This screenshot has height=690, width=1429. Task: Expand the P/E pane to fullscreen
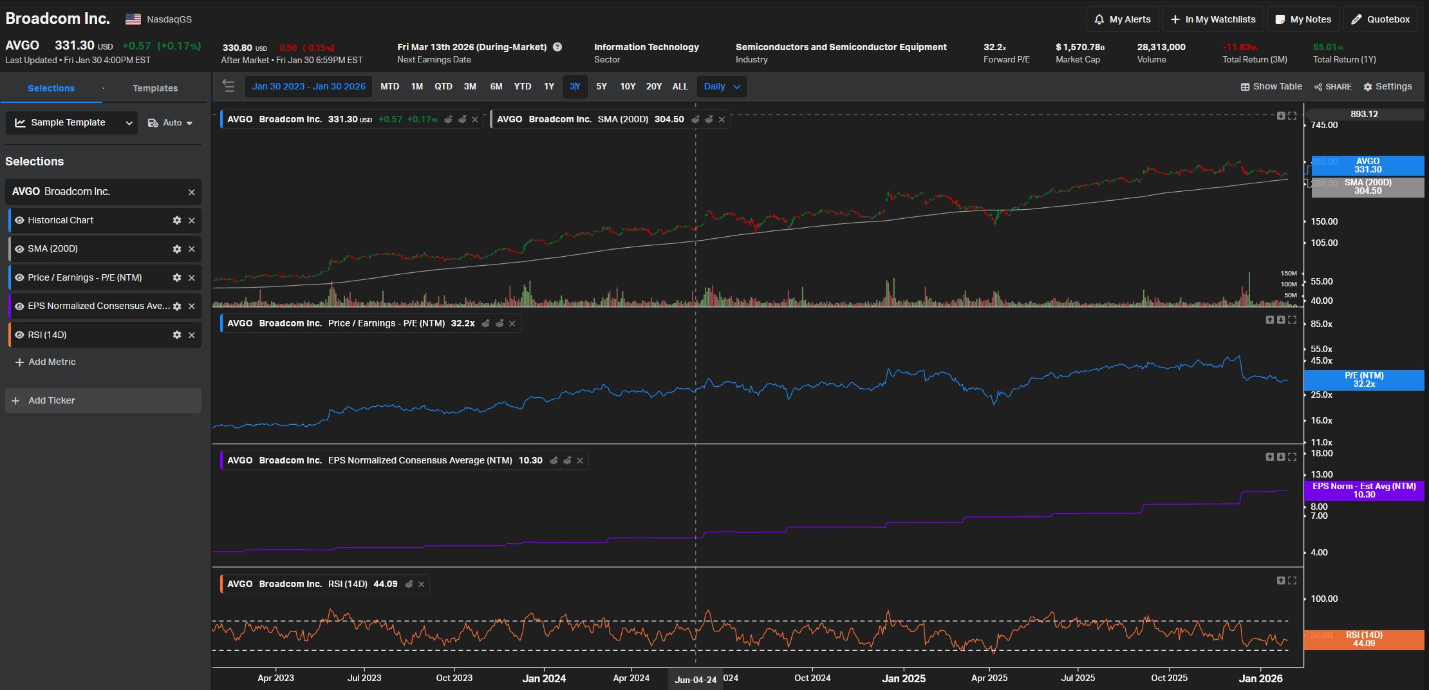(x=1292, y=320)
